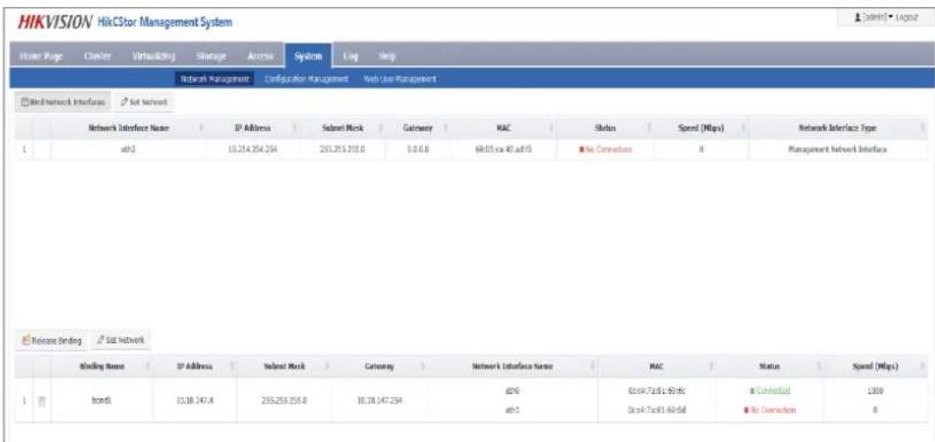Click Management Network Interface type cell
This screenshot has width=935, height=442.
838,150
